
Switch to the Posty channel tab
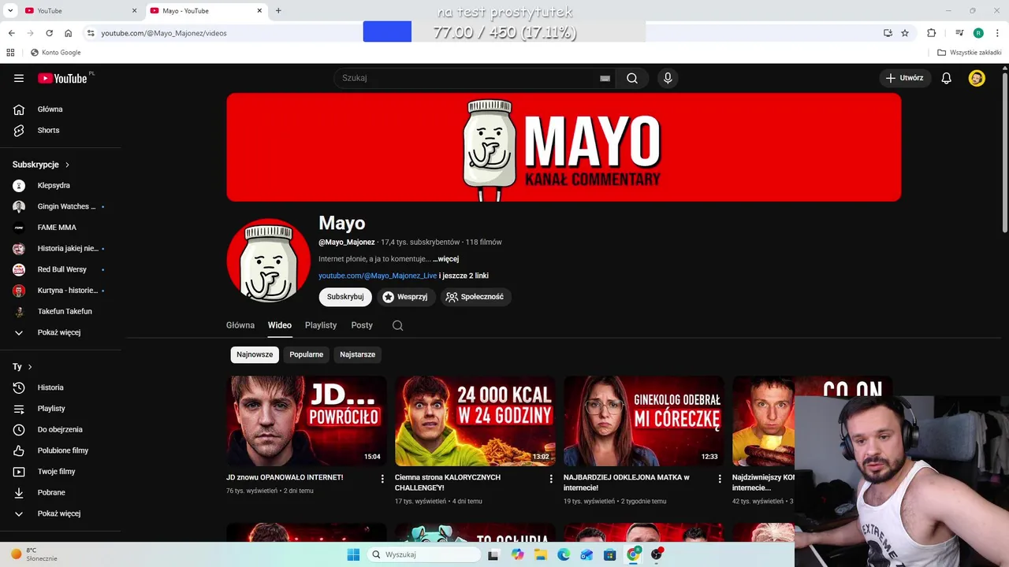[362, 325]
